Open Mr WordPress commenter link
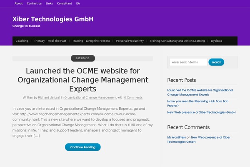Viewport: 250px width, 167px height. [177, 137]
